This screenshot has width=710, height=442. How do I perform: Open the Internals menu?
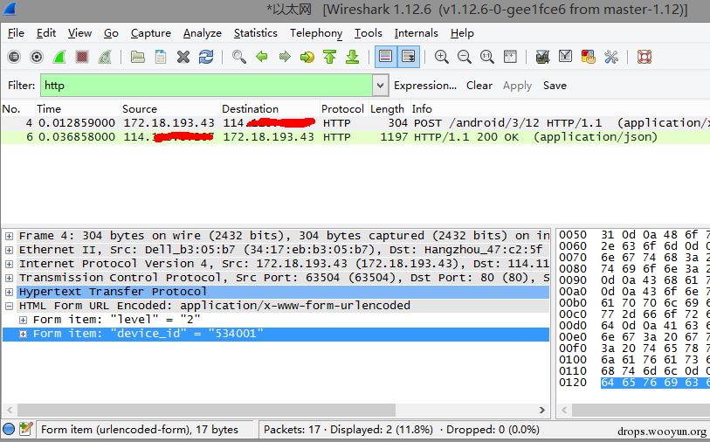416,33
